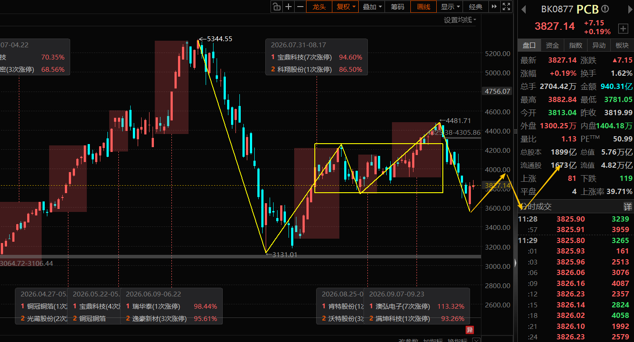Open the 叠加 overlay dropdown
This screenshot has height=342, width=634.
372,7
